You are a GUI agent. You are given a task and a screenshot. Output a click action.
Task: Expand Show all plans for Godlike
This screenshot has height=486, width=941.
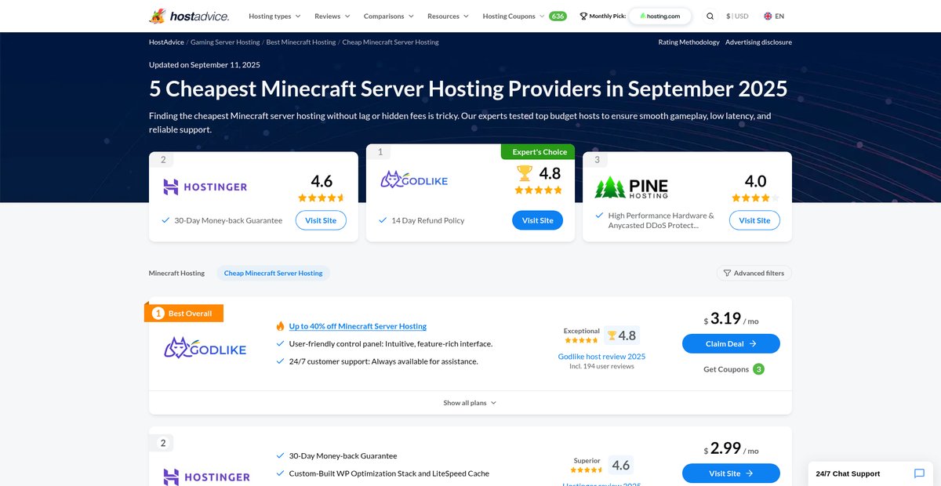(470, 403)
